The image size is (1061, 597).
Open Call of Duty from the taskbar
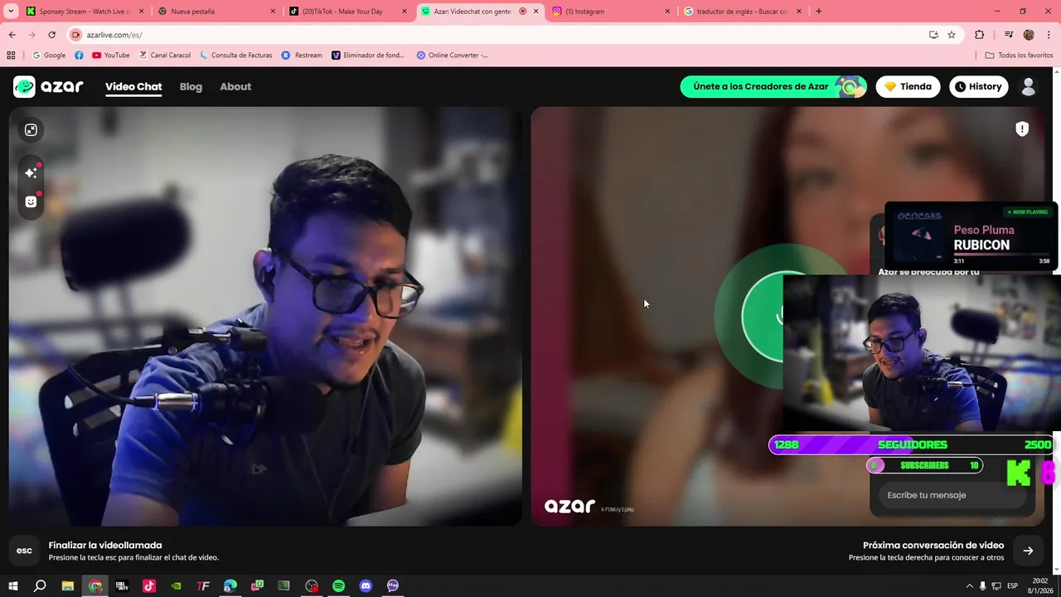point(122,585)
